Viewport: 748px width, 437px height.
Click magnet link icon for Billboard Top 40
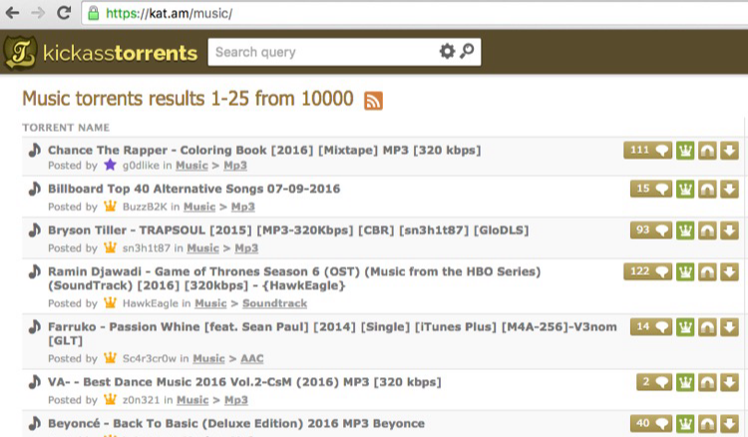pyautogui.click(x=707, y=189)
